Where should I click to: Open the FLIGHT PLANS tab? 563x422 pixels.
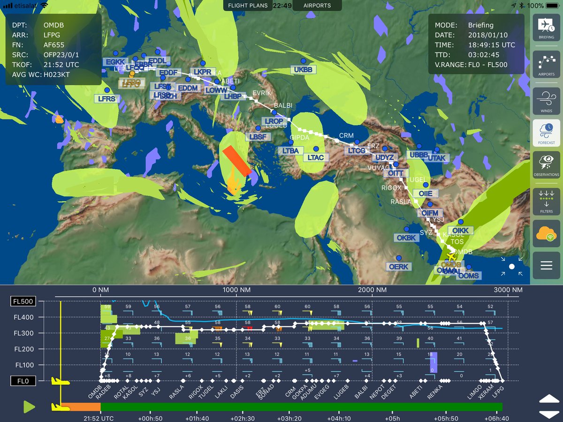tap(247, 6)
